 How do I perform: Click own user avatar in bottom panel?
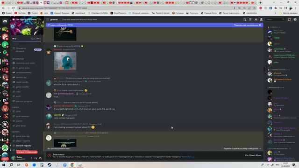[14, 158]
